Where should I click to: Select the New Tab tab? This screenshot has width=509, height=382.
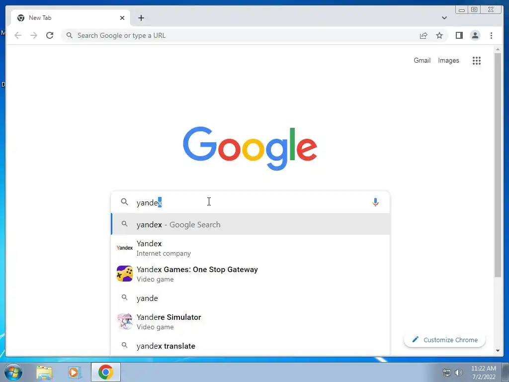[71, 18]
